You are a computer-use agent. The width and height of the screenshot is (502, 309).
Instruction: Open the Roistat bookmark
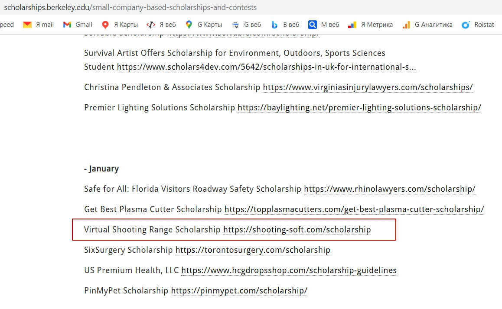466,25
